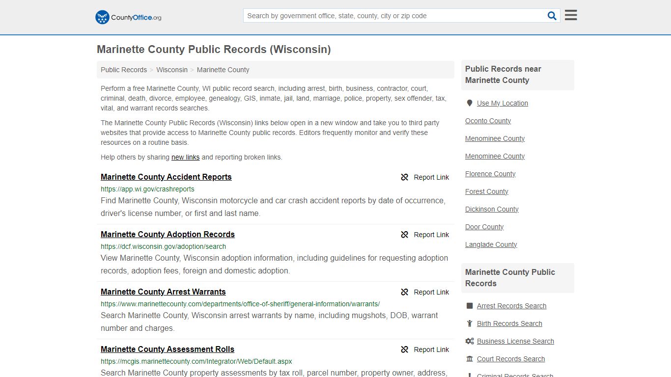Image resolution: width=671 pixels, height=377 pixels.
Task: Go to Dickinson County
Action: coord(492,209)
